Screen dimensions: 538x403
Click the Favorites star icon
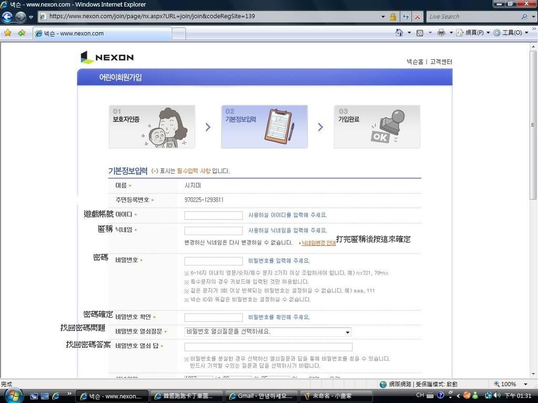(7, 33)
